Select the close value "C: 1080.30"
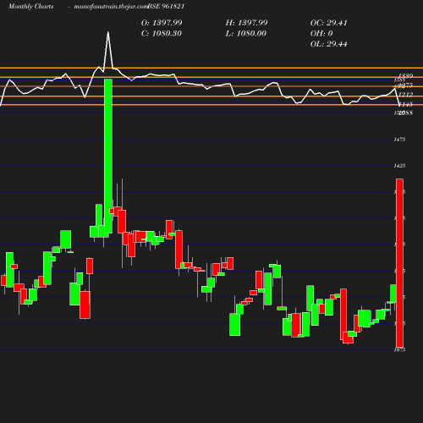This screenshot has width=423, height=423. tap(162, 34)
